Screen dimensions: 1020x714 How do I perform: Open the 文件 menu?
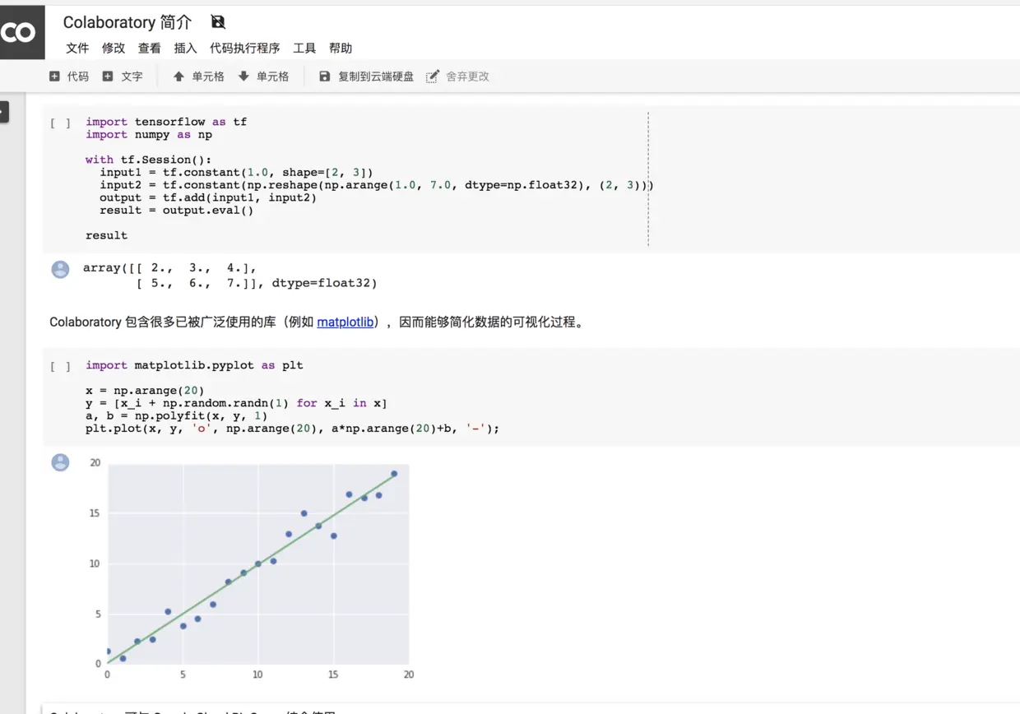click(x=77, y=49)
